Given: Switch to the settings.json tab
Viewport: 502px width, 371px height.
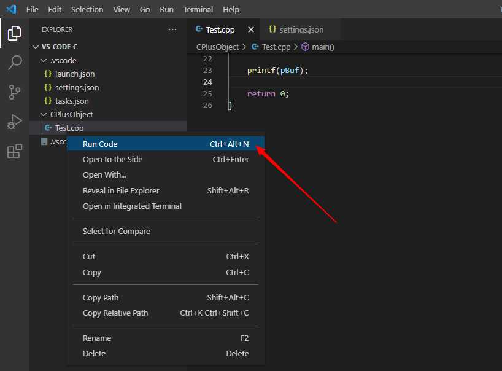Looking at the screenshot, I should tap(301, 29).
